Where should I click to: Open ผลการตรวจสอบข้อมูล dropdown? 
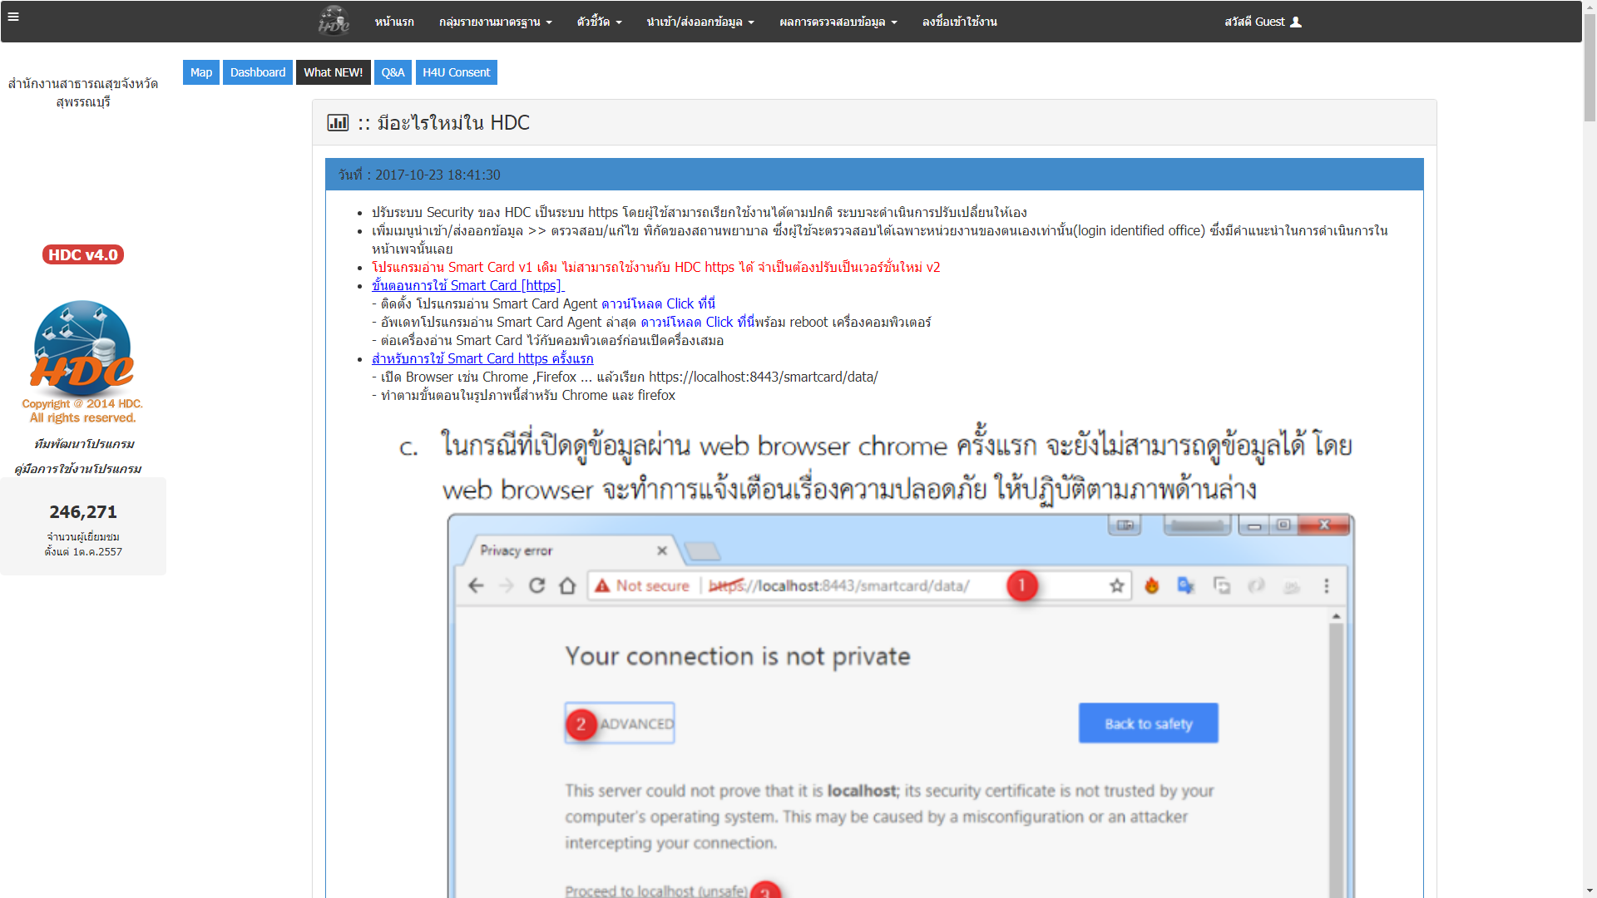coord(838,22)
